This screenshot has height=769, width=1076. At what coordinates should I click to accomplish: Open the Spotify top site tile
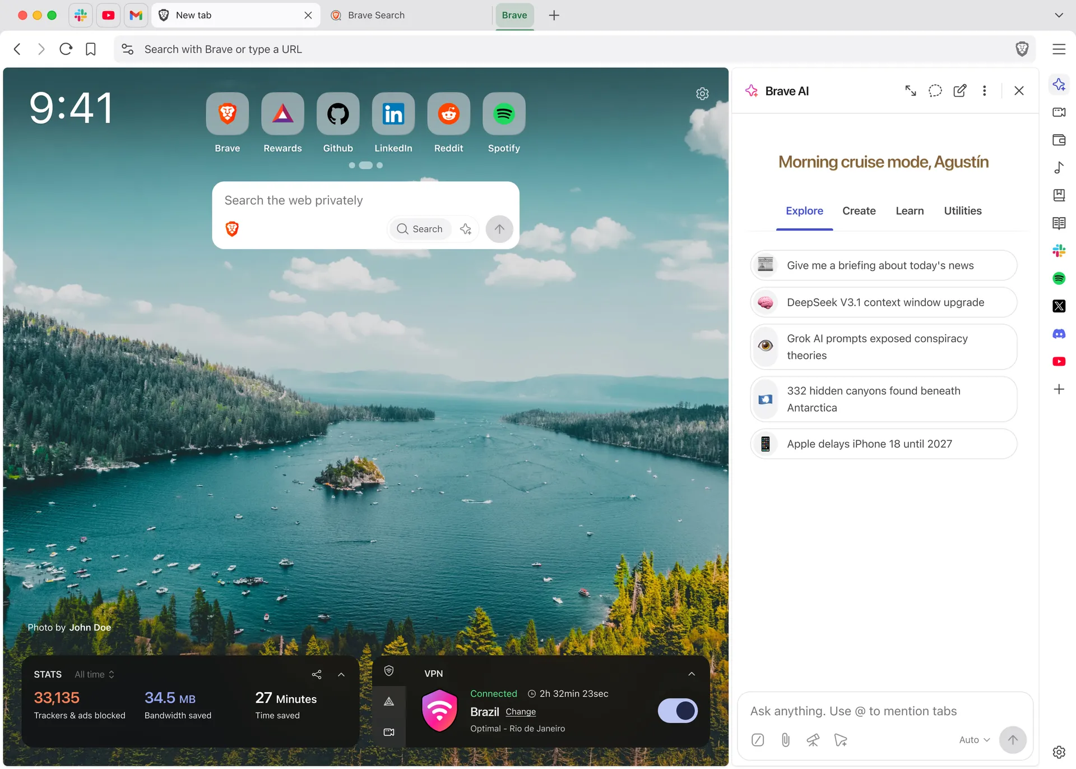click(x=504, y=114)
